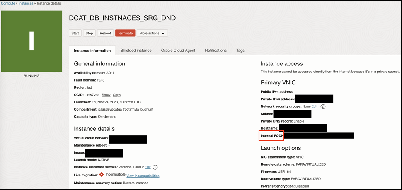The height and width of the screenshot is (190, 402).
Task: Select the Tags tab
Action: [240, 51]
